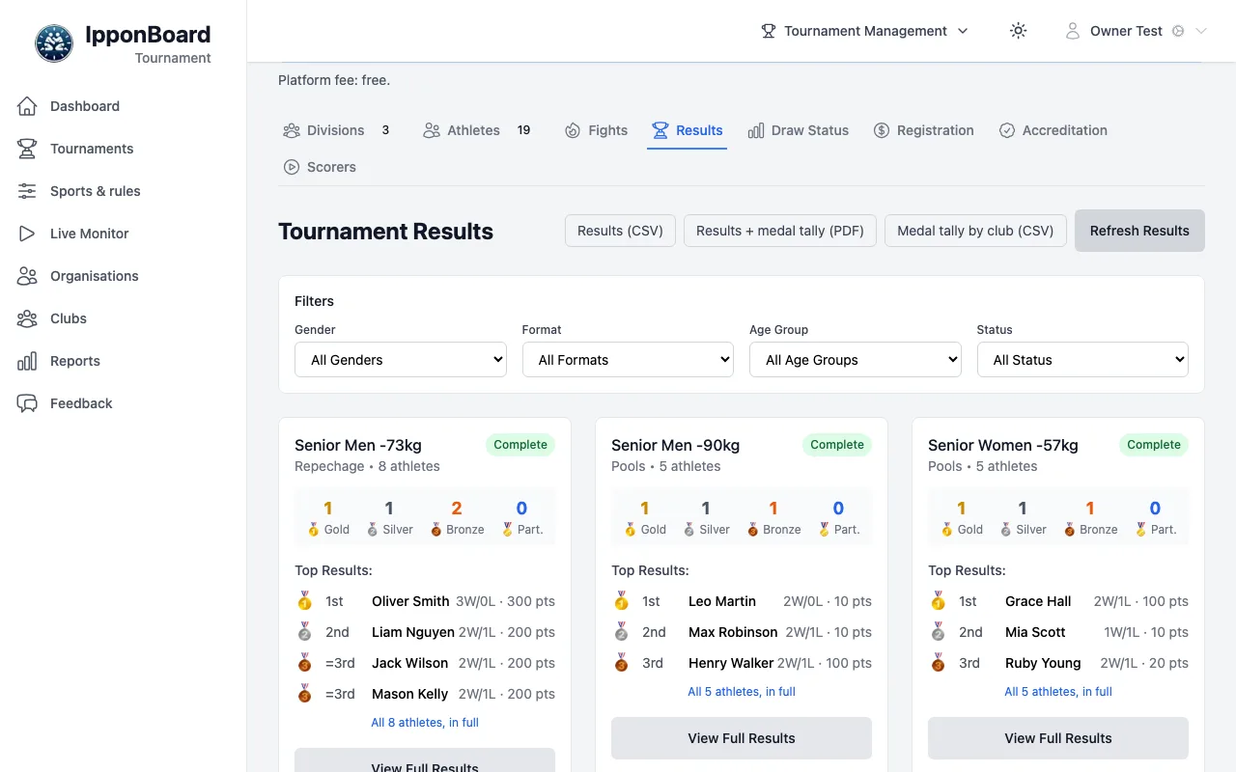Screen dimensions: 1236x772
Task: Click the Tournaments trophy icon in sidebar
Action: point(27,149)
